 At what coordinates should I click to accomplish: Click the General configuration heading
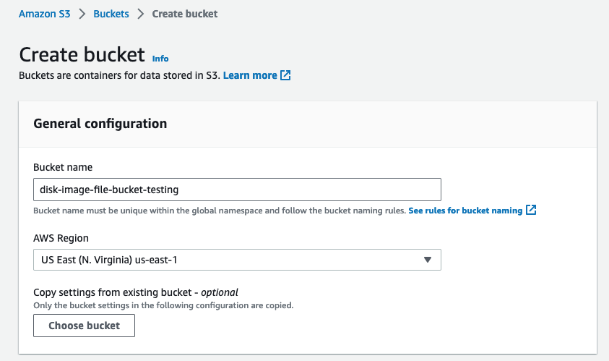pos(100,123)
